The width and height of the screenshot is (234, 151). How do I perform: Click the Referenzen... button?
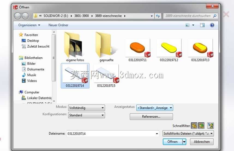pyautogui.click(x=151, y=117)
